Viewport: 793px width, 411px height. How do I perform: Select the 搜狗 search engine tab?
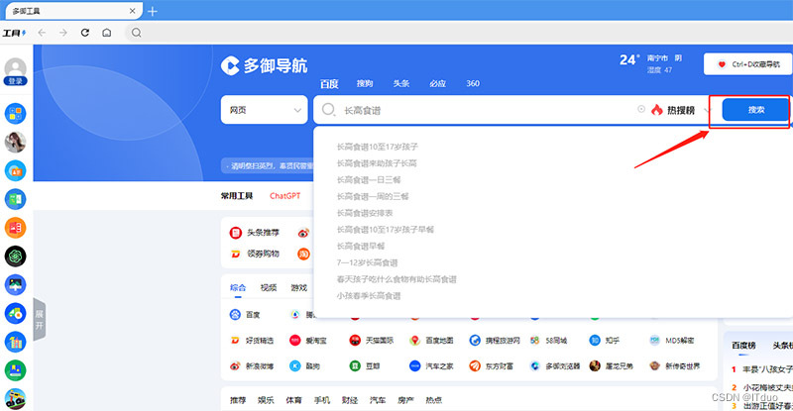click(365, 83)
